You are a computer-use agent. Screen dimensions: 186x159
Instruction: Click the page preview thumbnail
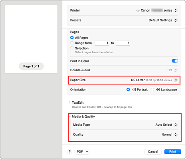31,39
